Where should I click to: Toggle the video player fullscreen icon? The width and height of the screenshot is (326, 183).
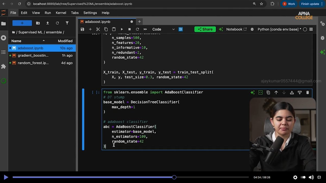coord(320,177)
